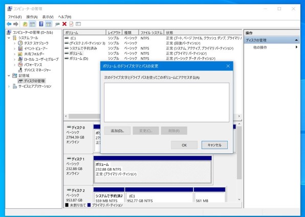Click OK in the drive letter dialog
The width and height of the screenshot is (305, 217).
[x=184, y=145]
